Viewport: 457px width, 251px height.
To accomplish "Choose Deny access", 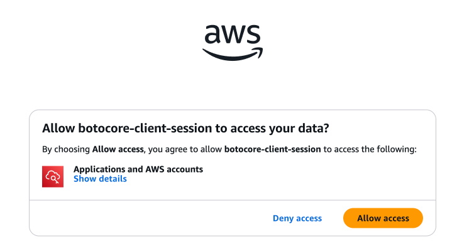I will point(297,218).
